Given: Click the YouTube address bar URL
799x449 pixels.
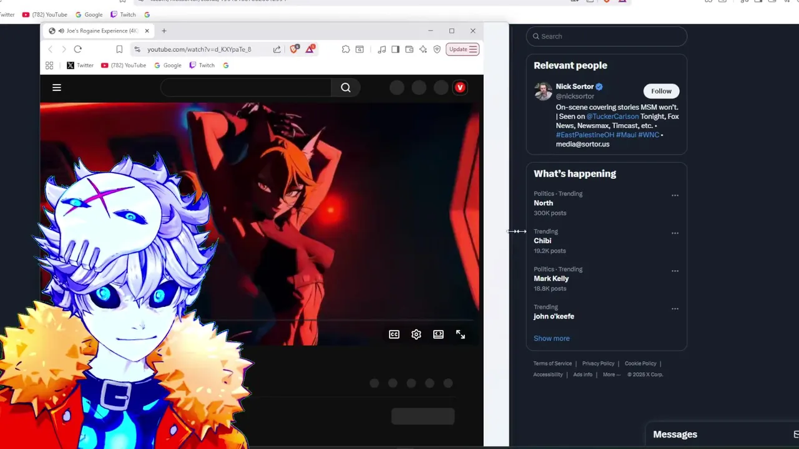Looking at the screenshot, I should 199,49.
